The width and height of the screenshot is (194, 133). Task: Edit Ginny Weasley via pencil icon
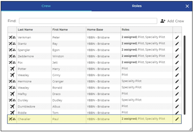pos(177,75)
